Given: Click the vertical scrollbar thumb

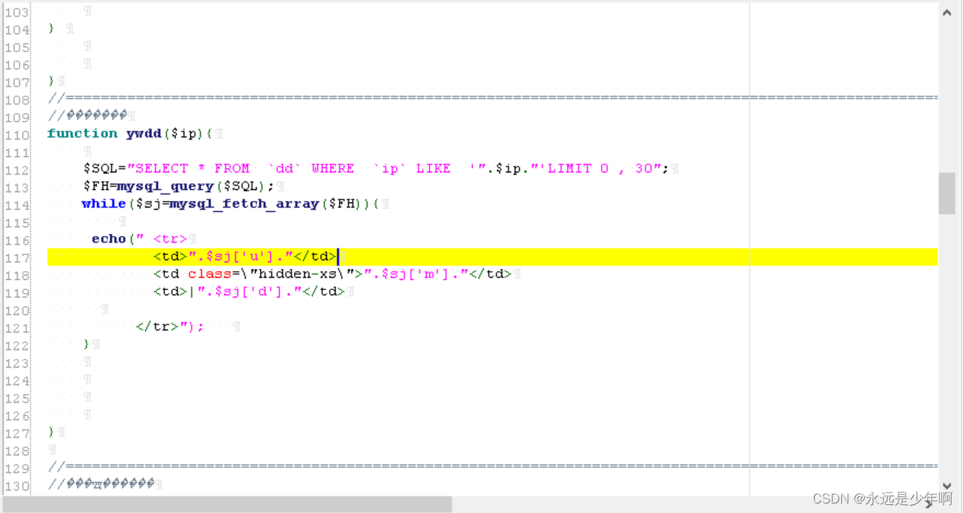Looking at the screenshot, I should [947, 193].
